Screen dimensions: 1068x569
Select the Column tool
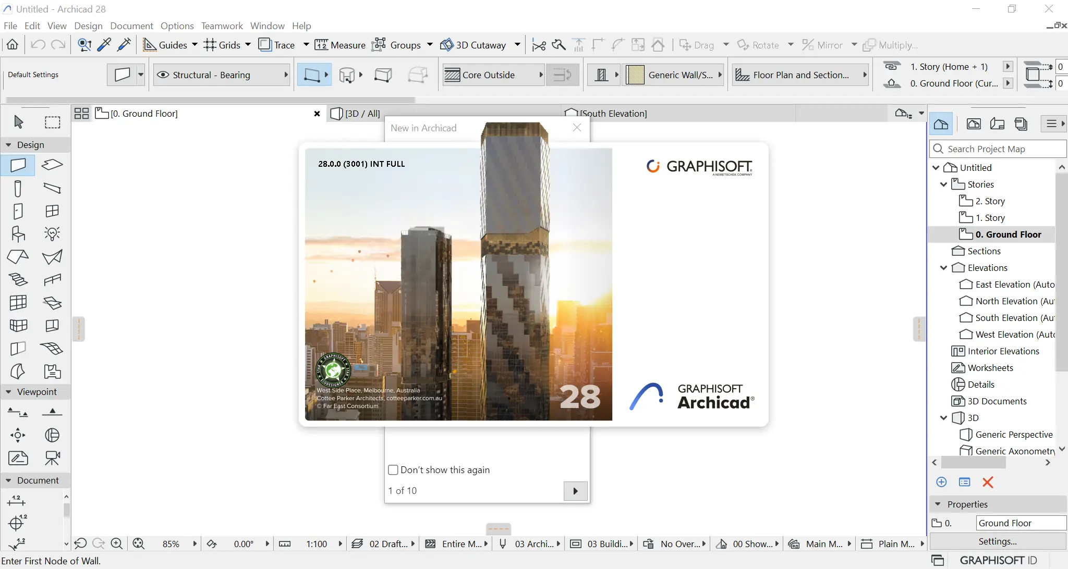(x=18, y=188)
